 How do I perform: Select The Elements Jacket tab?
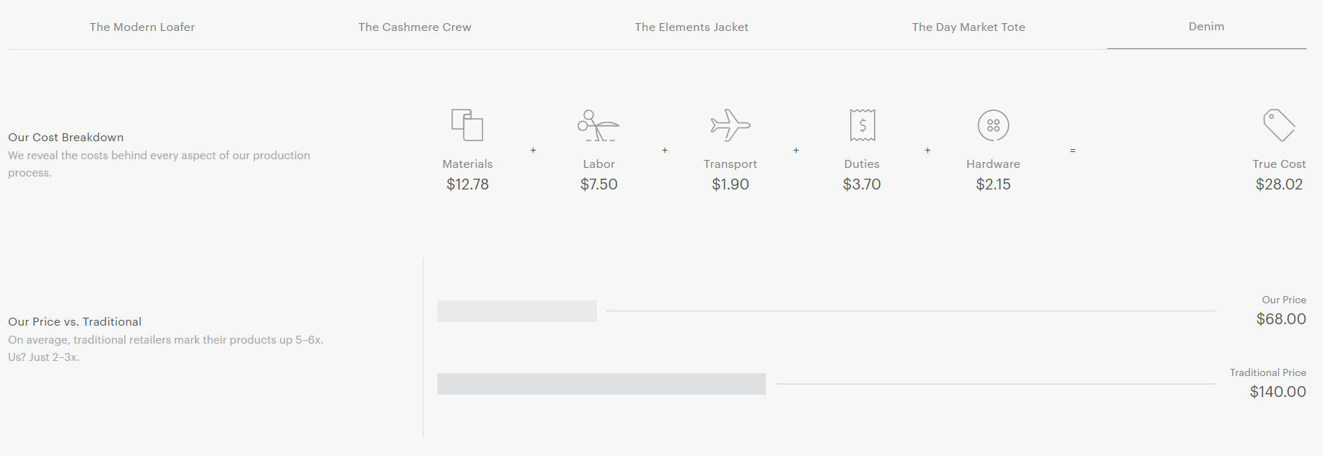(691, 27)
